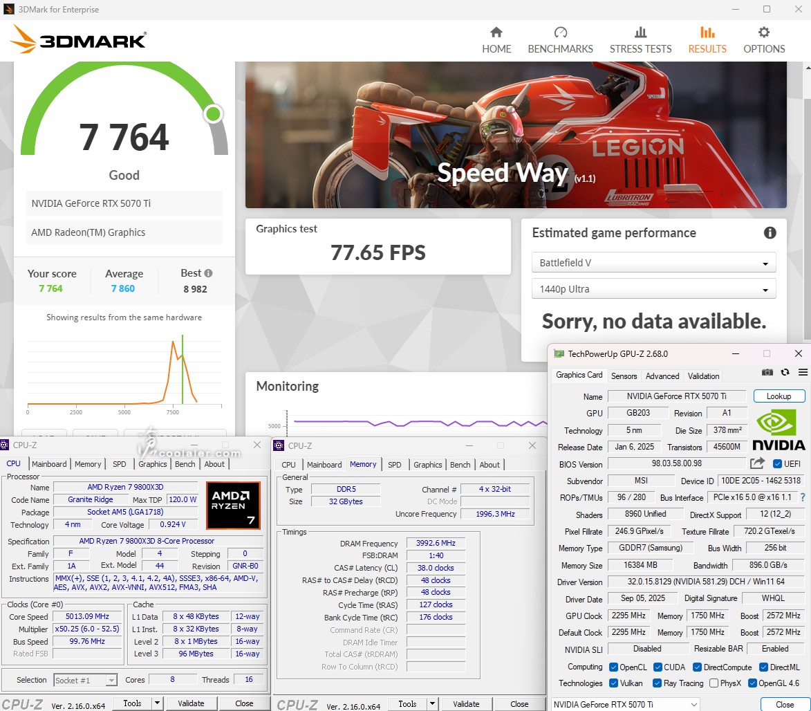
Task: Click Tools button in left CPU-Z window
Action: (x=133, y=703)
